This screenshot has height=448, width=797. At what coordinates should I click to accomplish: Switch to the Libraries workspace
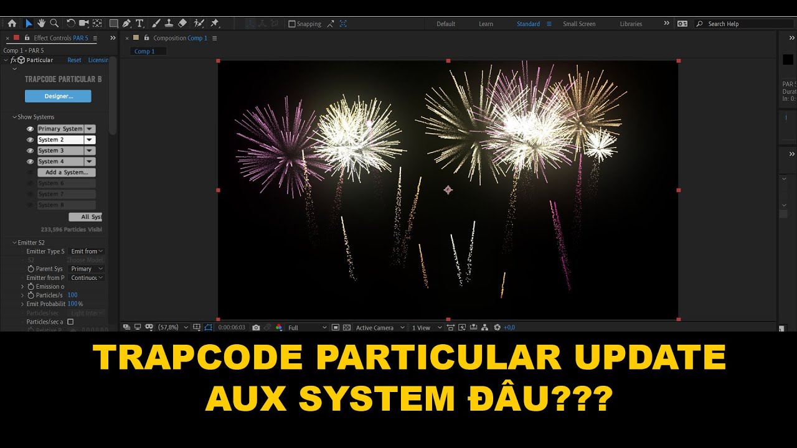pos(631,24)
